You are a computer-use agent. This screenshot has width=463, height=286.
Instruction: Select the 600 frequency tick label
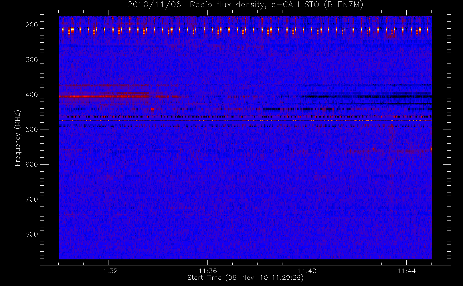click(32, 164)
